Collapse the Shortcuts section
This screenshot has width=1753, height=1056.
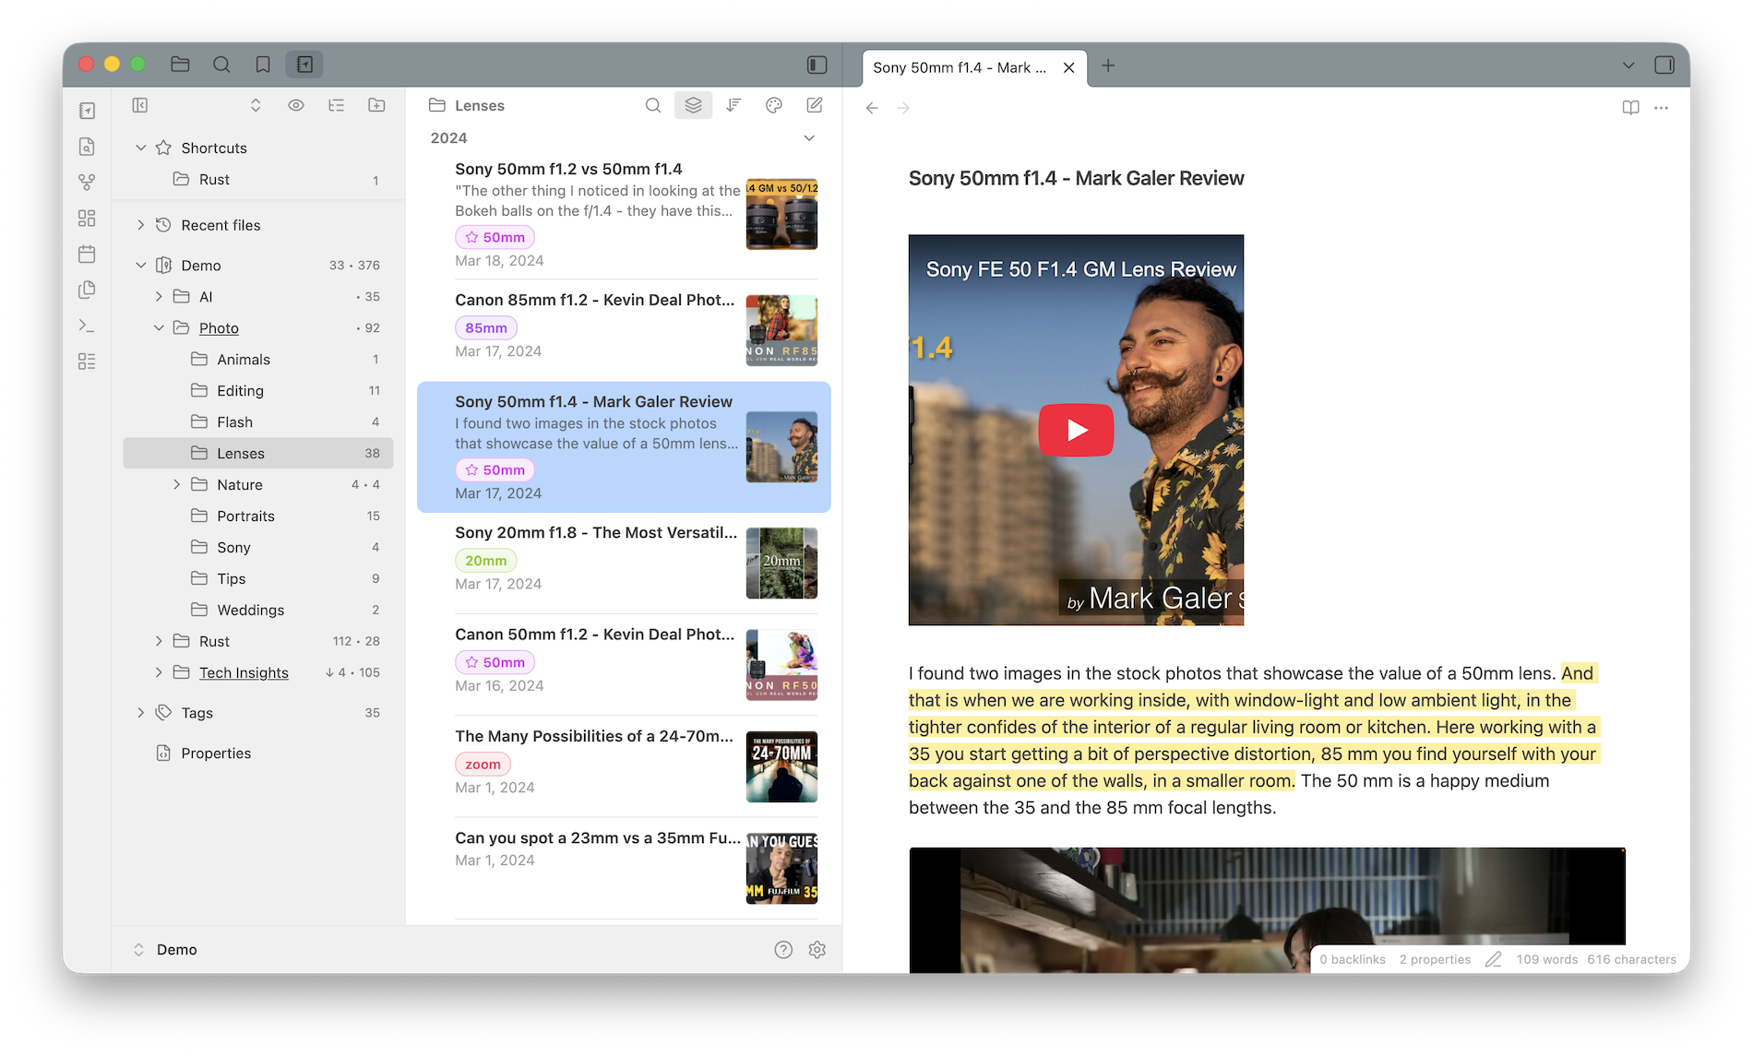click(x=141, y=148)
